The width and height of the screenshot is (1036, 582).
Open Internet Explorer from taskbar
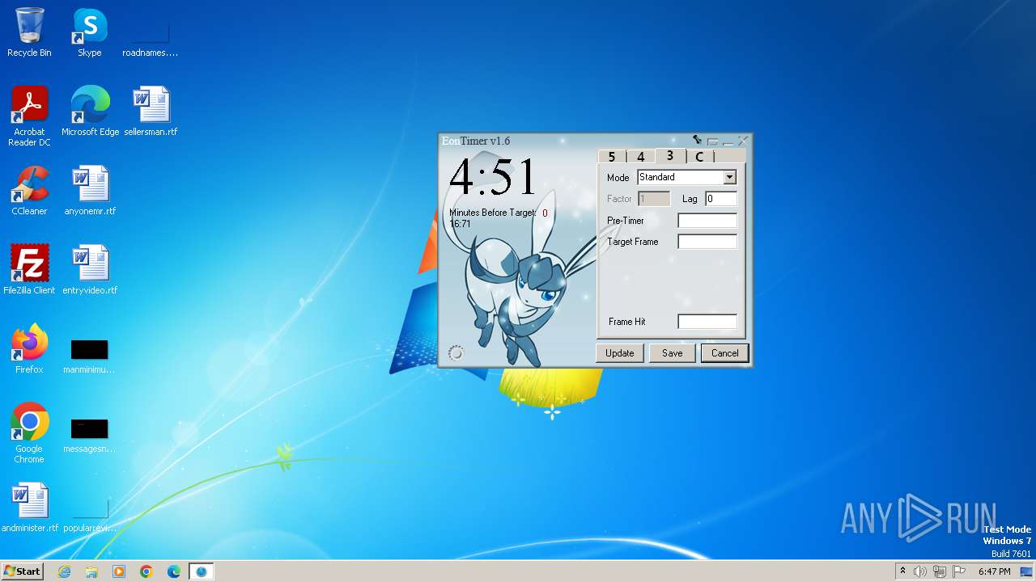64,571
